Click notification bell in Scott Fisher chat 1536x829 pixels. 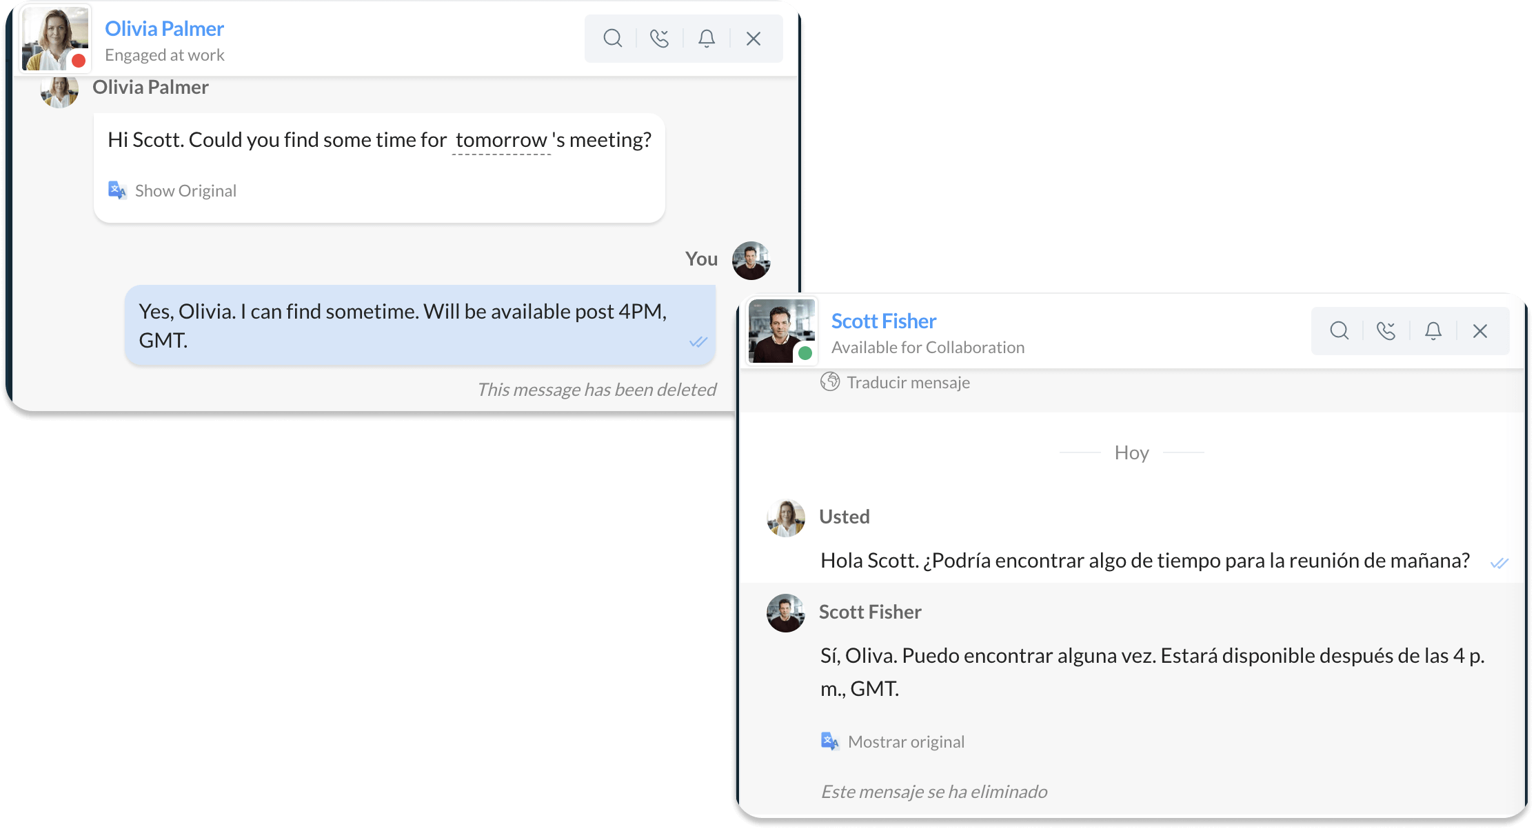click(x=1433, y=331)
